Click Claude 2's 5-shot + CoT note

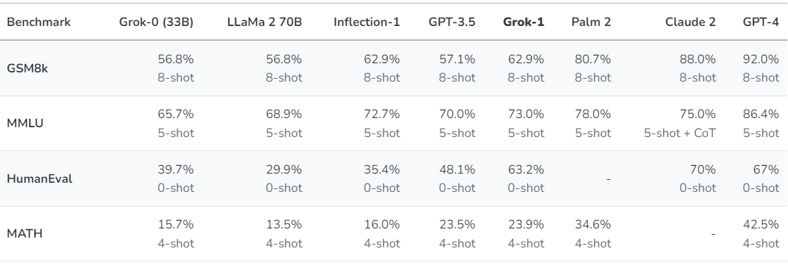click(x=680, y=134)
